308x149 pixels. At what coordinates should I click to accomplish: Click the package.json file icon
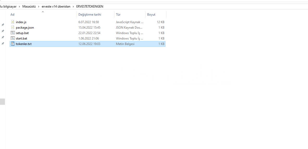[x=13, y=28]
